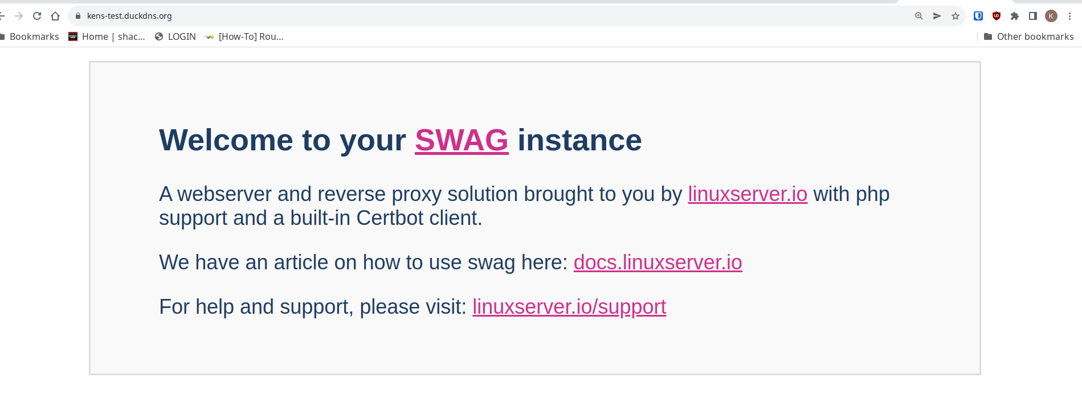
Task: Open the Bookmarks folder in bookmarks bar
Action: click(30, 36)
